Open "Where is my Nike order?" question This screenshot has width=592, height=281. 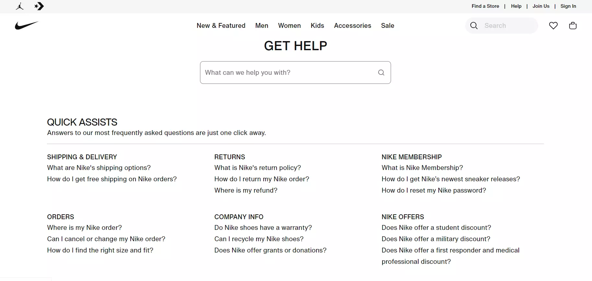84,228
